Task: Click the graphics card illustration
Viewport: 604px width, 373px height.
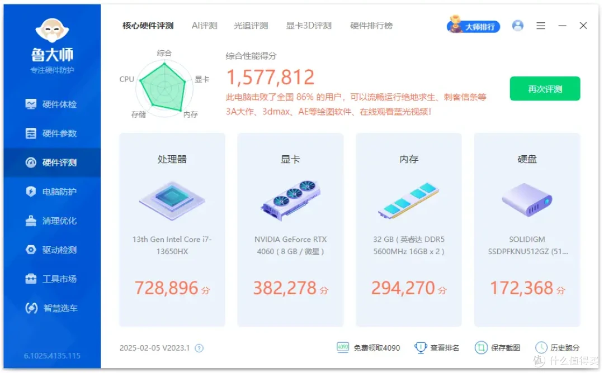Action: click(x=290, y=200)
